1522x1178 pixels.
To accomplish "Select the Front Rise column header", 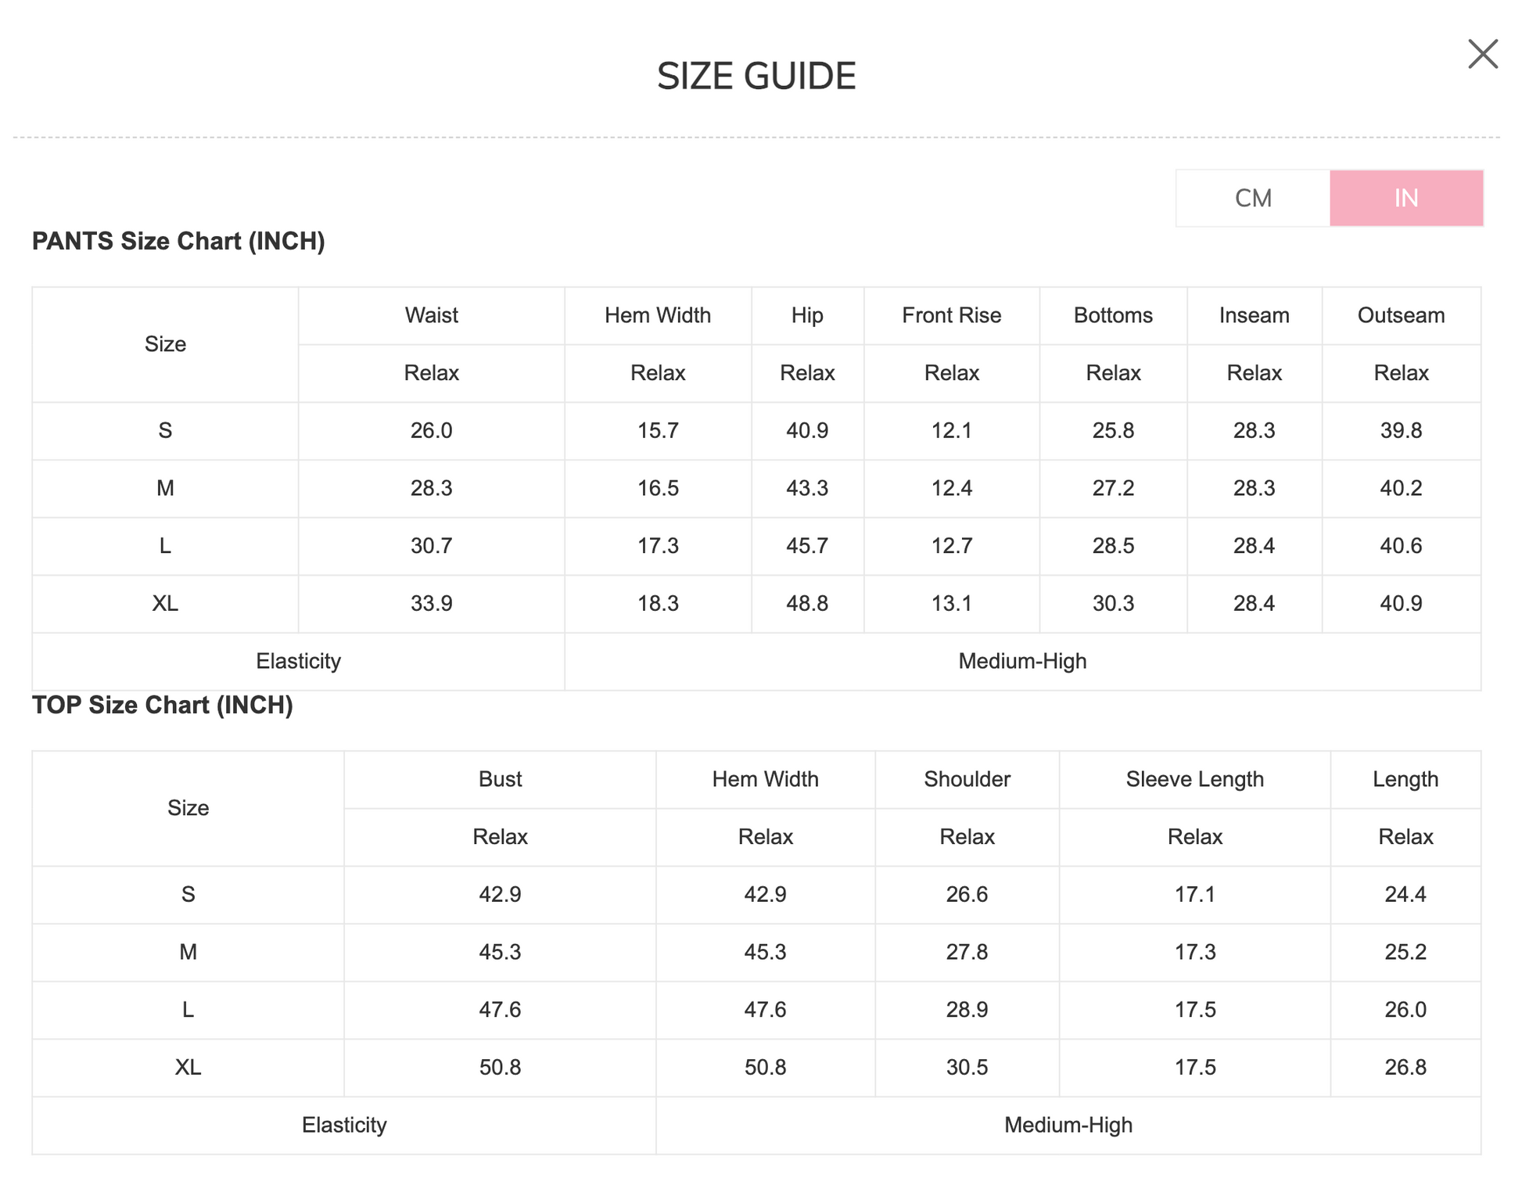I will (x=951, y=315).
